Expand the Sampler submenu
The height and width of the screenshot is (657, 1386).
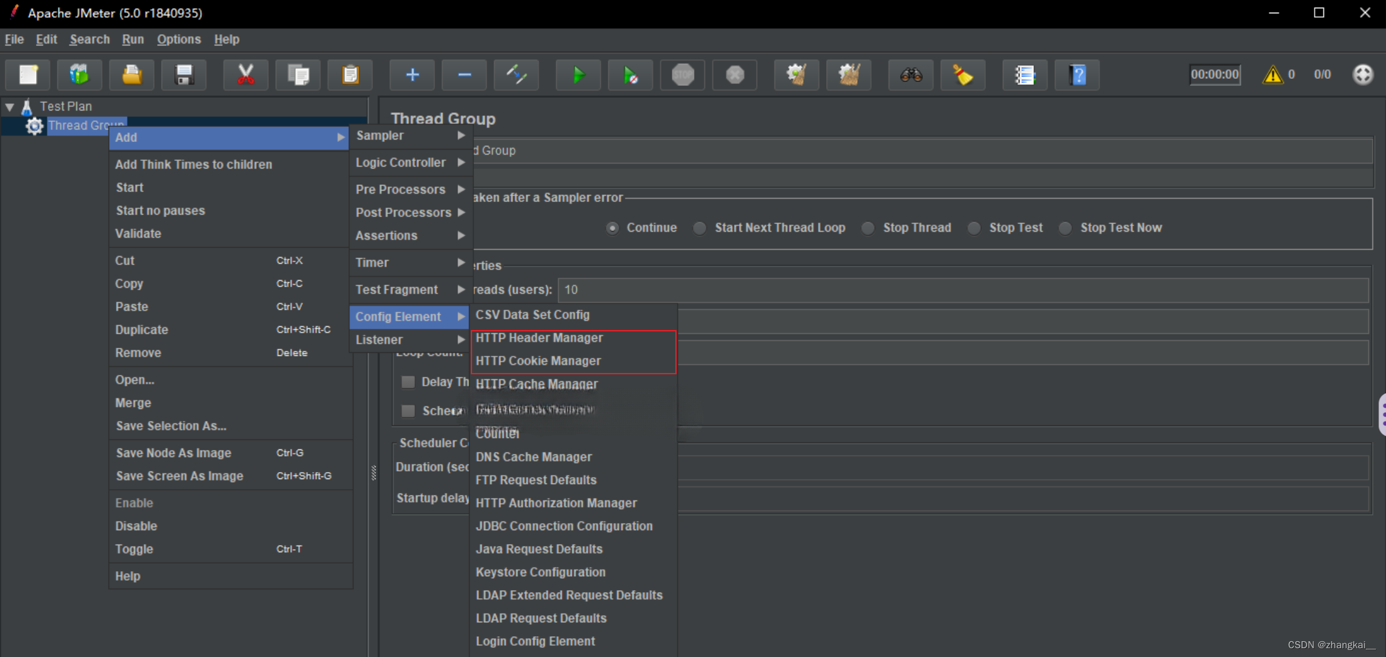(x=410, y=136)
